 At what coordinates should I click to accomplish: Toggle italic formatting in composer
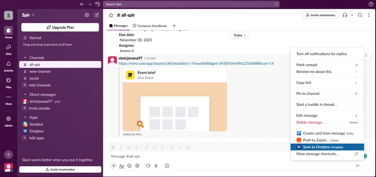click(x=121, y=147)
